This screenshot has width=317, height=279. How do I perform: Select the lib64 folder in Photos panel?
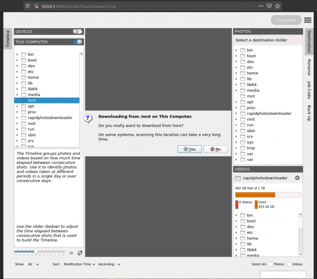click(252, 85)
